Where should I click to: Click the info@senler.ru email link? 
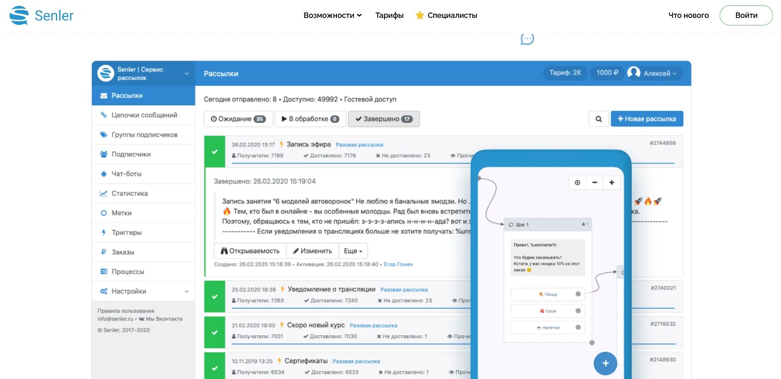(115, 319)
